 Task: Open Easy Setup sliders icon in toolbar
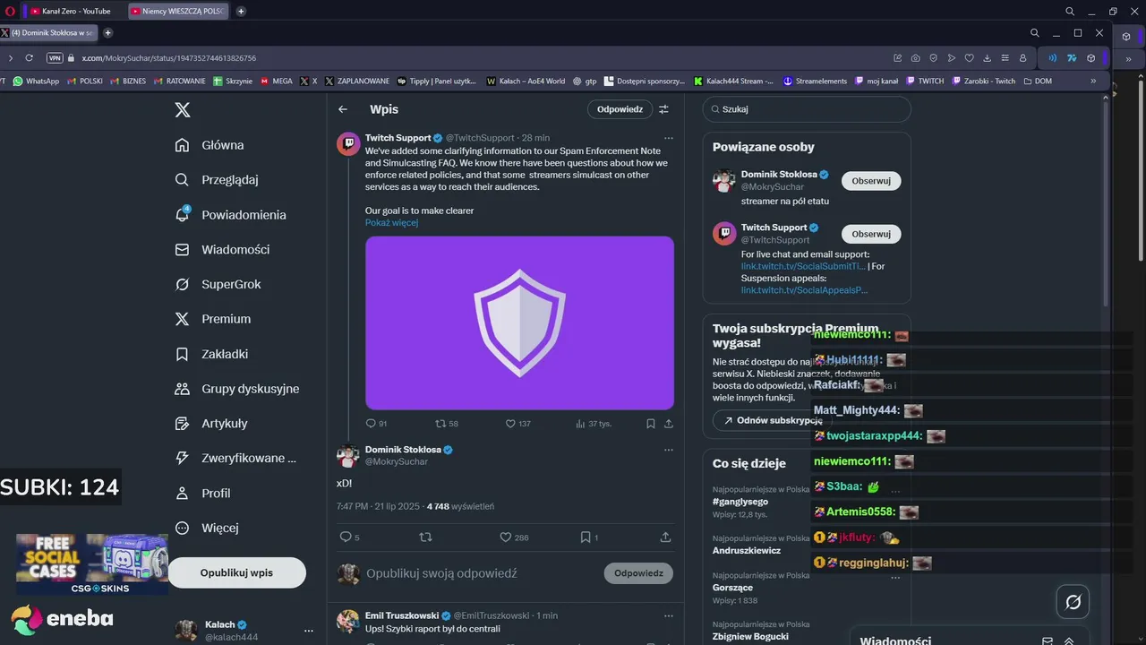(1005, 57)
